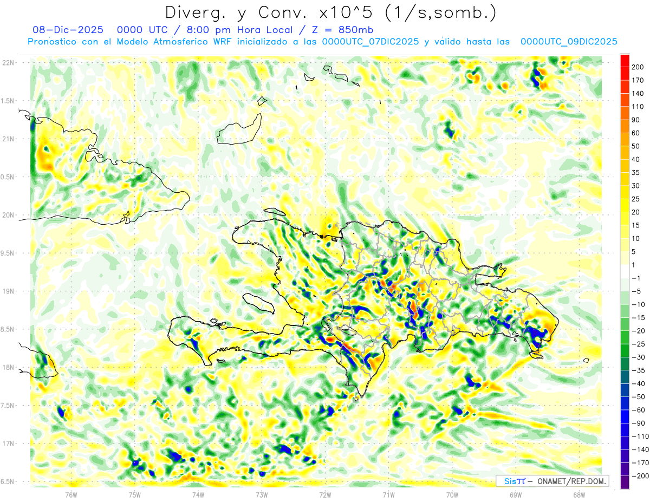The width and height of the screenshot is (650, 502).
Task: Click the red swatch topping the colorbar
Action: coord(625,60)
